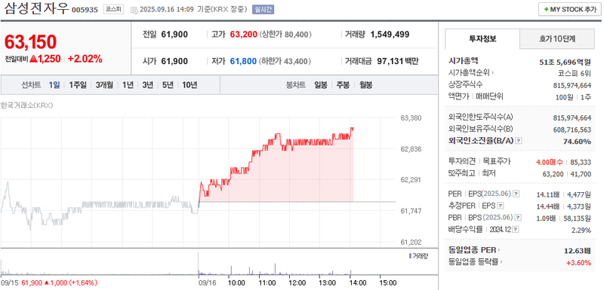Viewport: 604px width, 290px height.
Task: Click the +3.60% sector change rate
Action: pyautogui.click(x=578, y=262)
